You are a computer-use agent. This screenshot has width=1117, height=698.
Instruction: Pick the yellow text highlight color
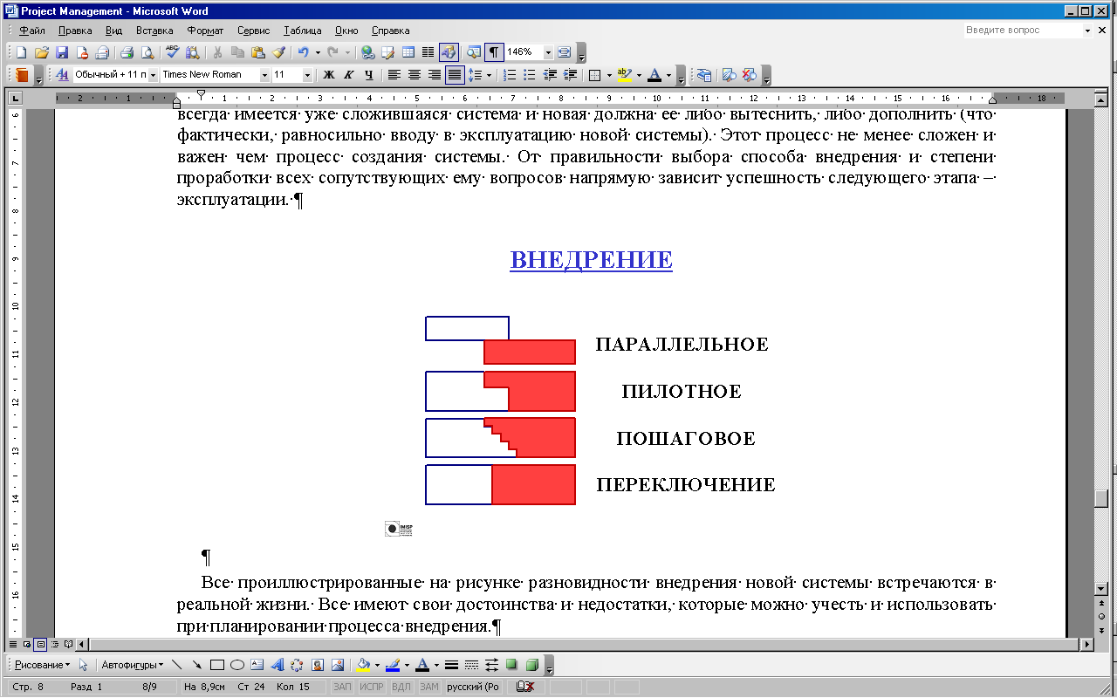(624, 75)
